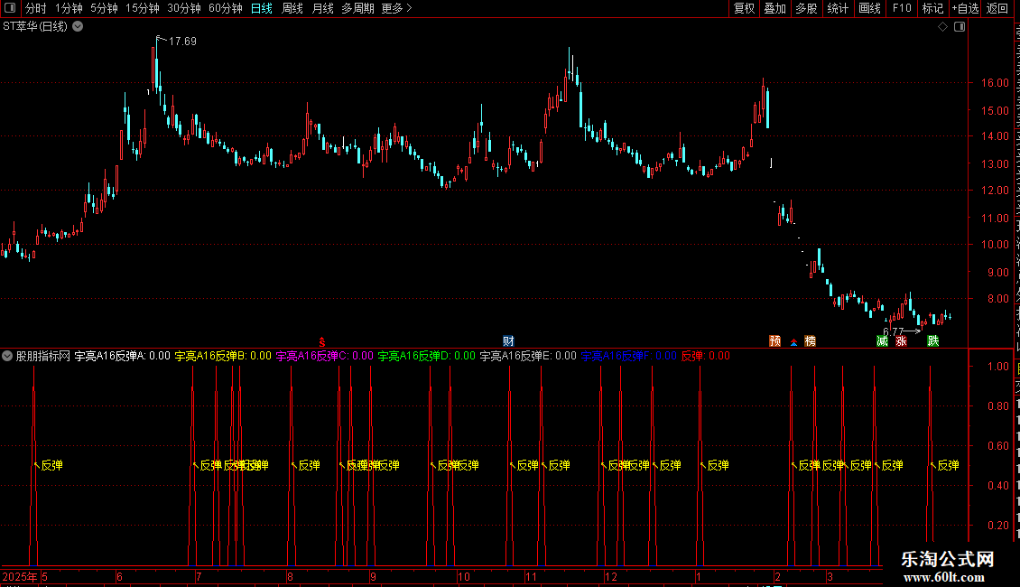Toggle the right sidebar panel icon
This screenshot has width=1020, height=587.
[960, 26]
